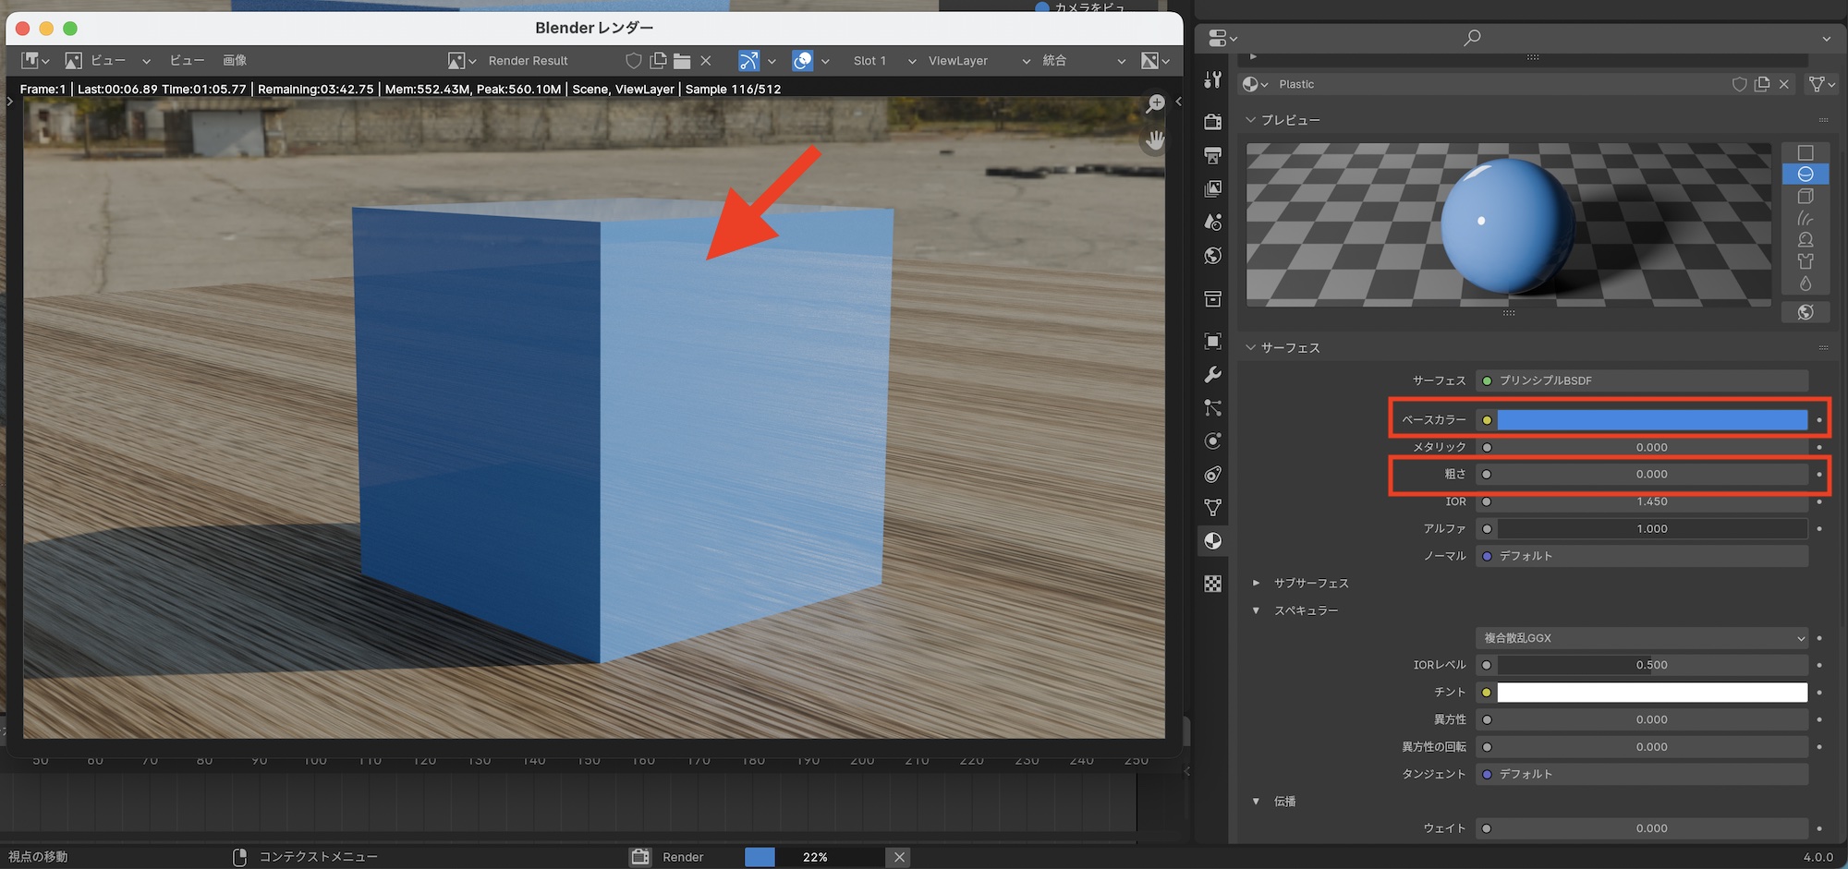The width and height of the screenshot is (1848, 869).
Task: Open the 複合散乱GGX distribution dropdown
Action: coord(1642,638)
